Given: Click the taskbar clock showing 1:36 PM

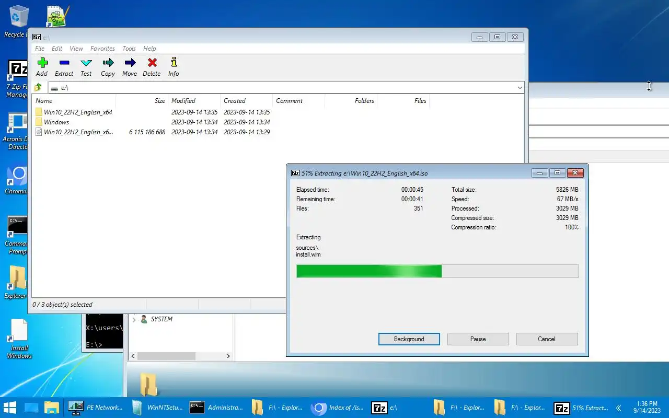Looking at the screenshot, I should coord(647,408).
